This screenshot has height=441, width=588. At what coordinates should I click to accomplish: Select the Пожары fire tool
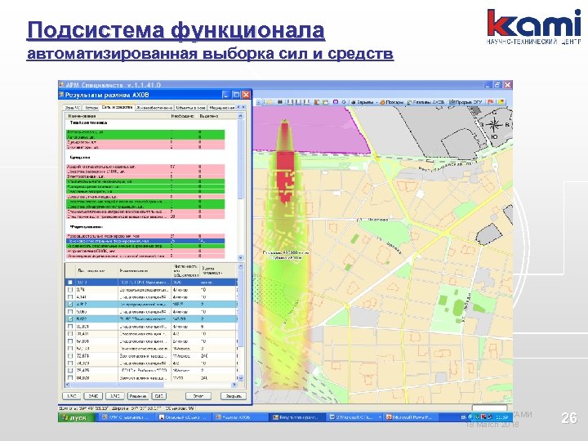point(391,102)
